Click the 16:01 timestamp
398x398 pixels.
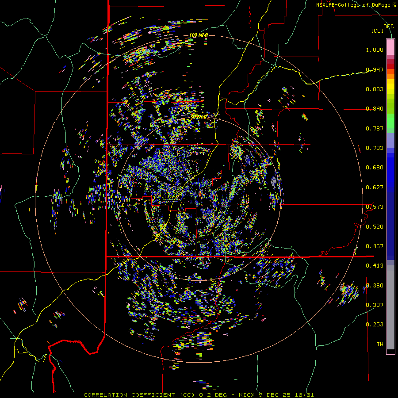pyautogui.click(x=304, y=395)
